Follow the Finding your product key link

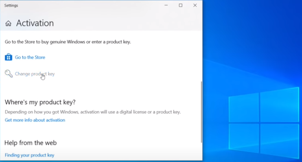pos(29,155)
